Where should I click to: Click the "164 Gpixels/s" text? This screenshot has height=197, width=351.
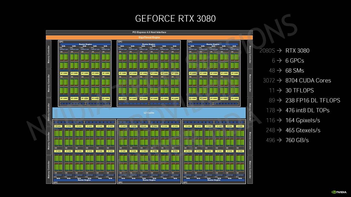(303, 120)
